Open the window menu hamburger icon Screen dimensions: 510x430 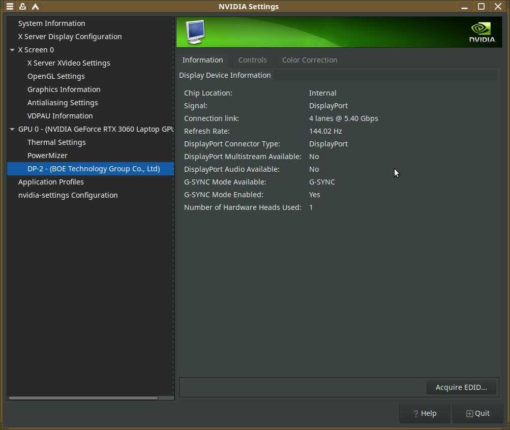(10, 6)
